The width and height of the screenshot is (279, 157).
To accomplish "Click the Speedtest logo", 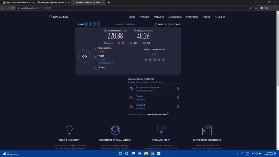I will (60, 17).
